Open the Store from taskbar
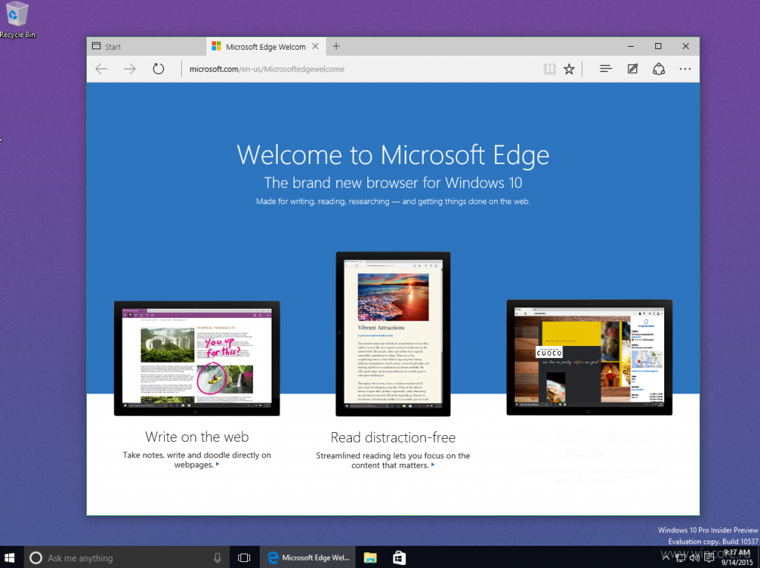 coord(399,558)
